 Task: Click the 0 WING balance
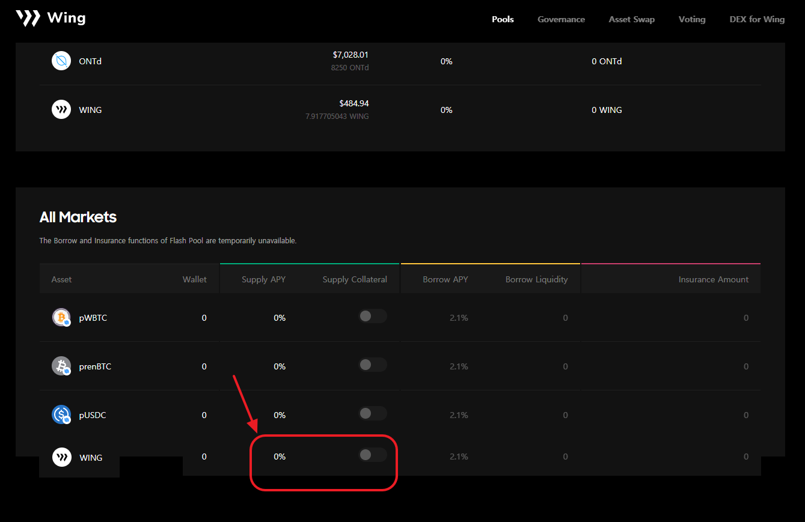pyautogui.click(x=607, y=110)
